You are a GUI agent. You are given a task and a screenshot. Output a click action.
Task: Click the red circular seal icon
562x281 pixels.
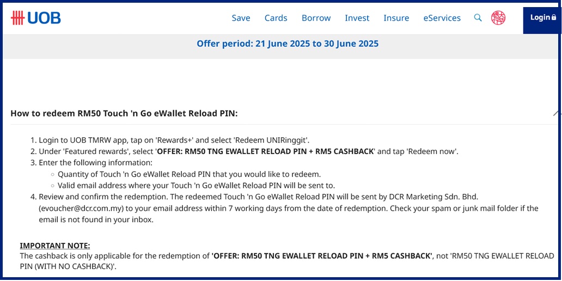click(498, 17)
